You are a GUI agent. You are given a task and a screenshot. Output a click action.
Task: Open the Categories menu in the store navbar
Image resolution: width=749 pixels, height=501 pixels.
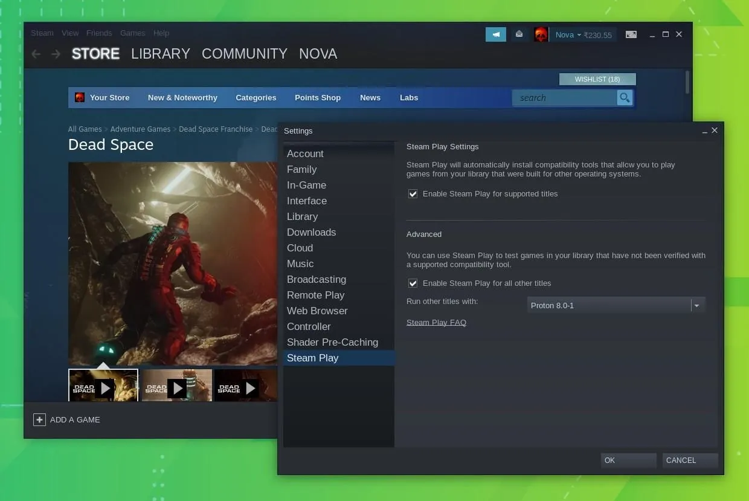click(256, 97)
